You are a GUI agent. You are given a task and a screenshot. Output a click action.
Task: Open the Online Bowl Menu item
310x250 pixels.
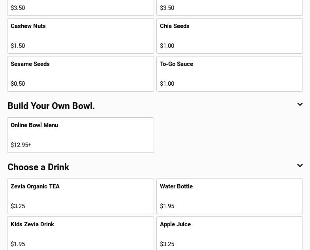80,135
